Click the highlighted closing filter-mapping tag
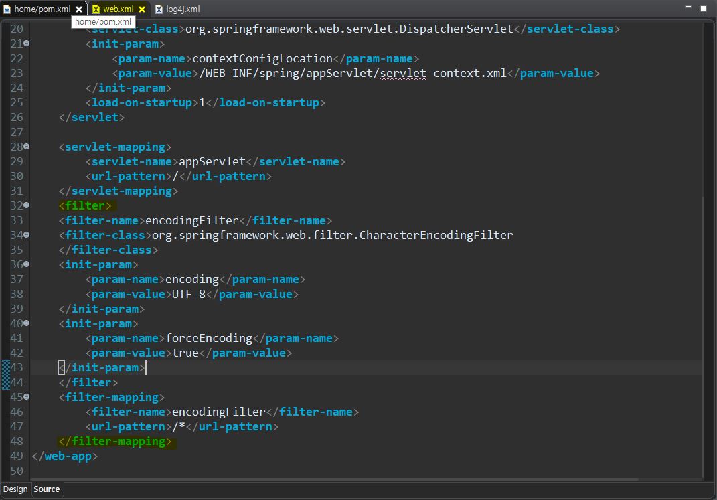Screen dimensions: 717x500 click(x=114, y=442)
